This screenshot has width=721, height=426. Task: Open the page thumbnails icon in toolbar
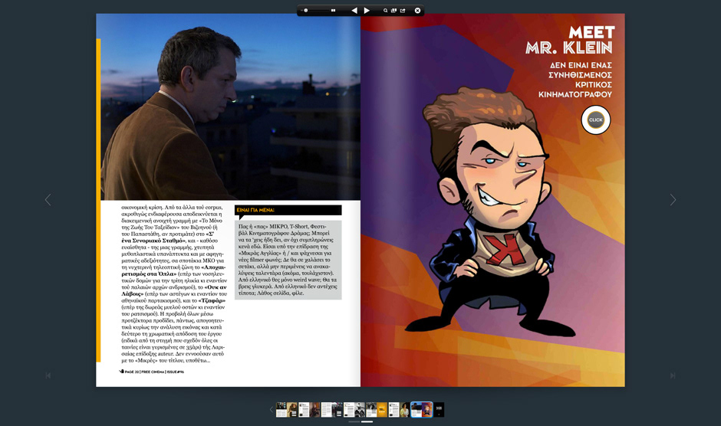(x=393, y=11)
